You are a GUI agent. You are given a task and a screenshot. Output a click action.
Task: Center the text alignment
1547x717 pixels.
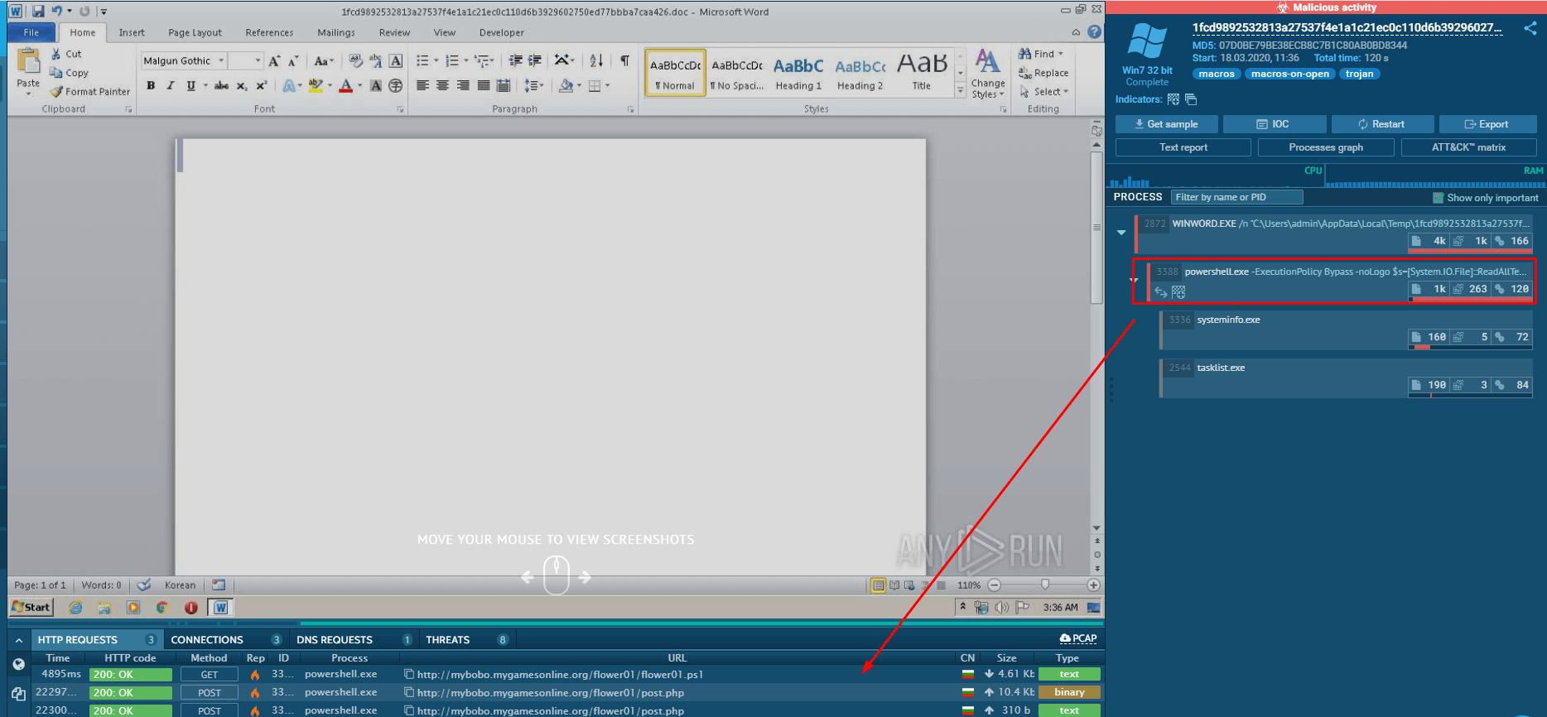(x=442, y=85)
